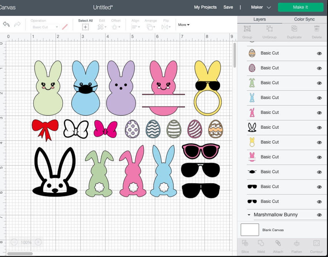The width and height of the screenshot is (328, 257).
Task: Switch to the Color Sync tab
Action: pos(304,19)
